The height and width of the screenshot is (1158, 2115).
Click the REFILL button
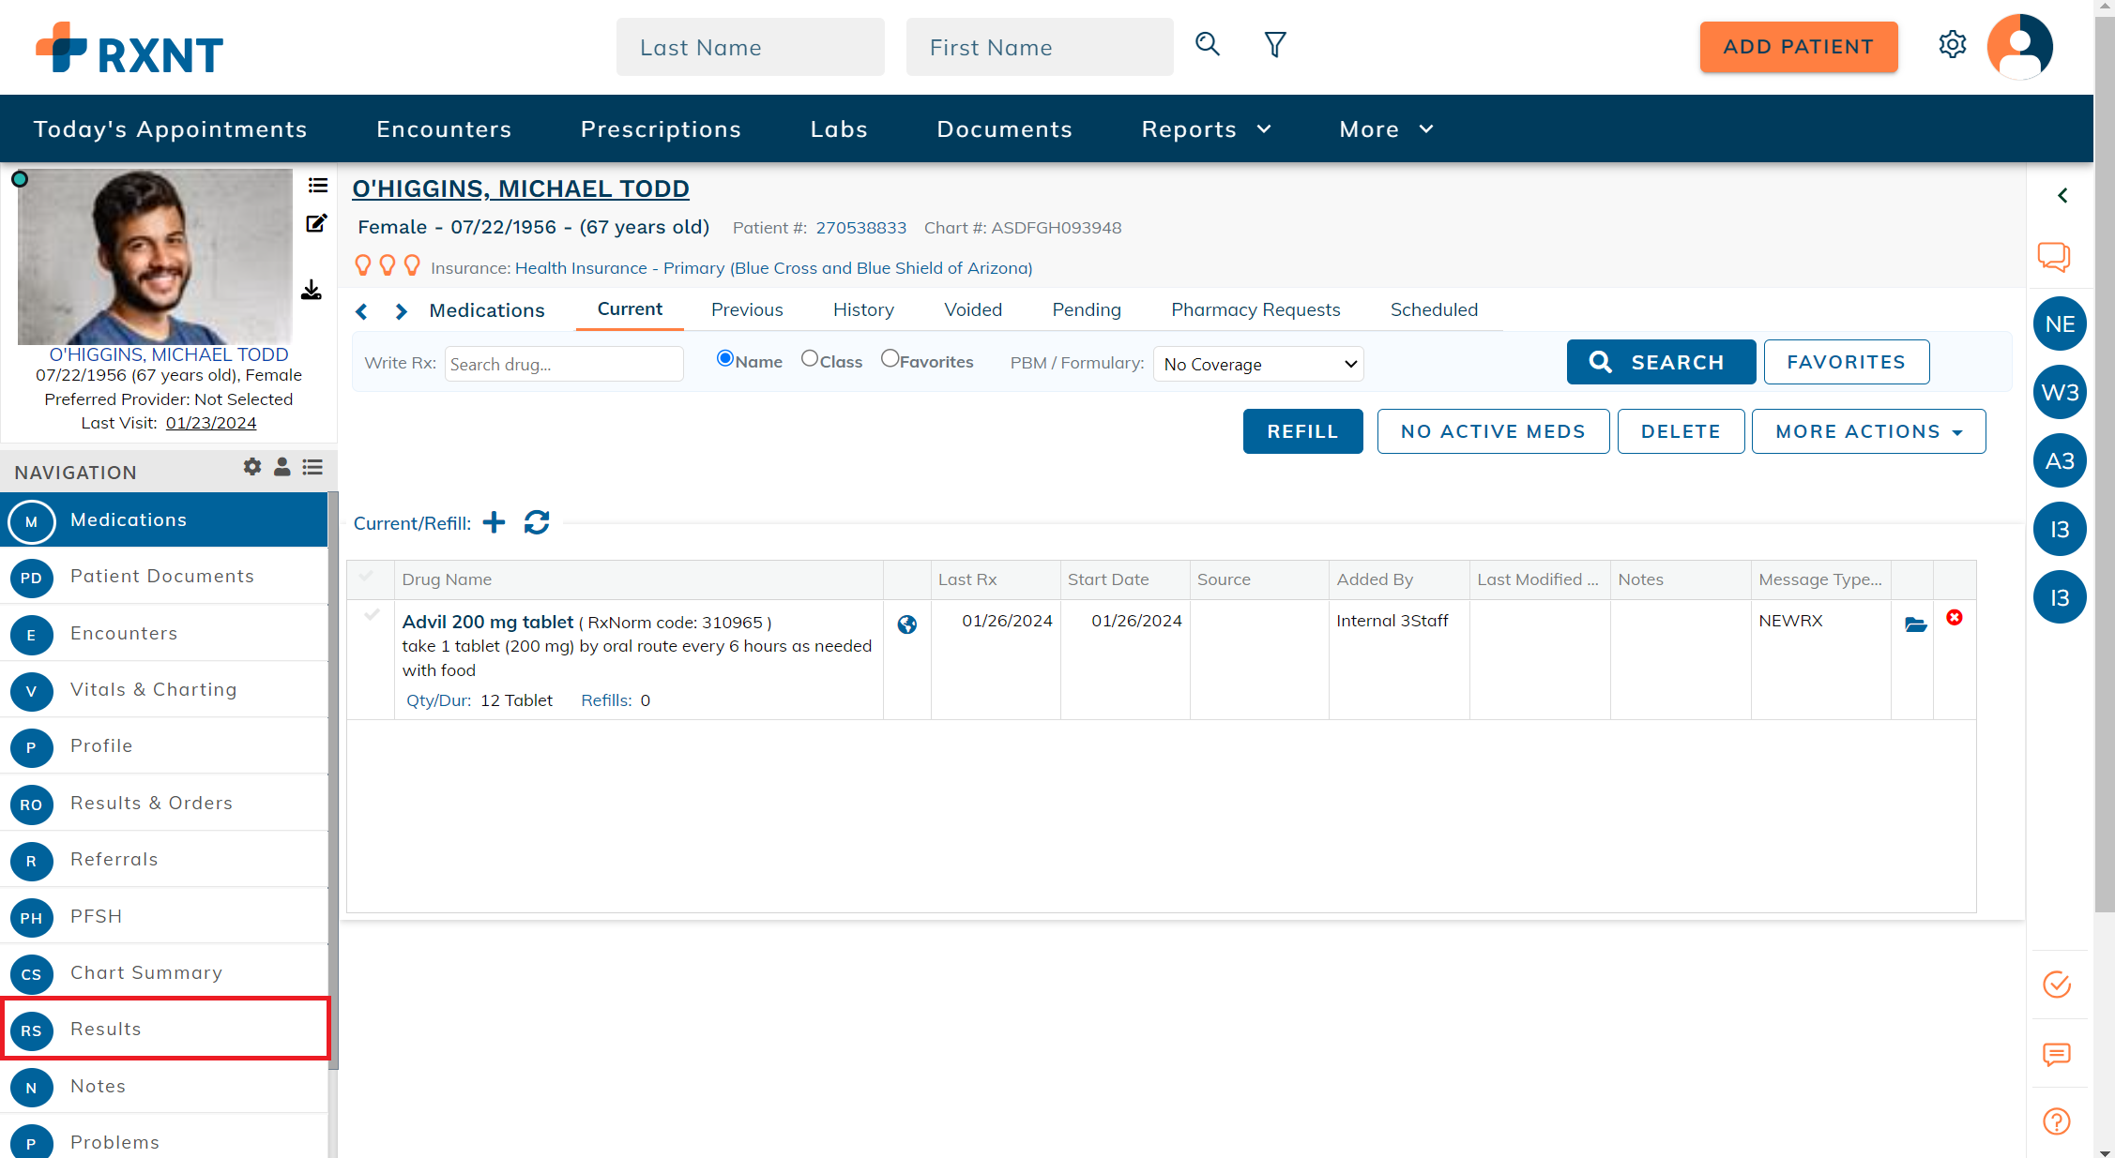tap(1302, 430)
